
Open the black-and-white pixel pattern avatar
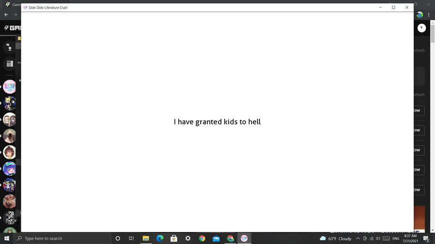point(10,217)
